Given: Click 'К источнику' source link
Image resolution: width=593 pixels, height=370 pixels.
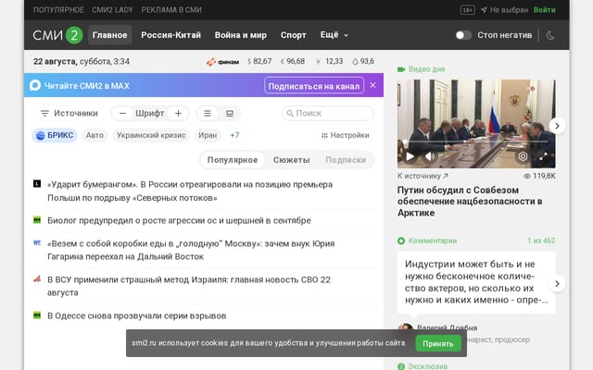Looking at the screenshot, I should 423,176.
